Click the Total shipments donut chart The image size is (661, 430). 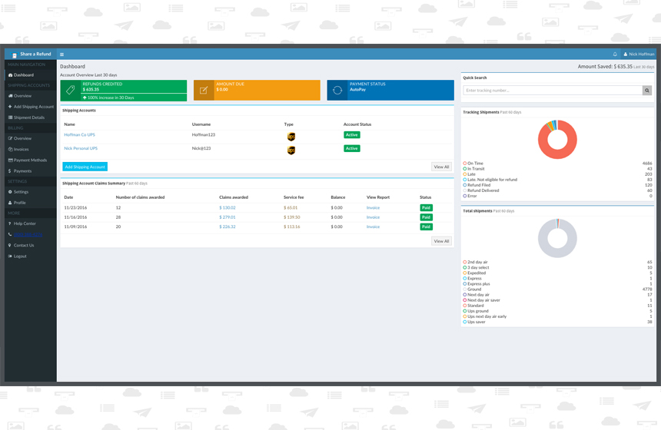click(557, 238)
